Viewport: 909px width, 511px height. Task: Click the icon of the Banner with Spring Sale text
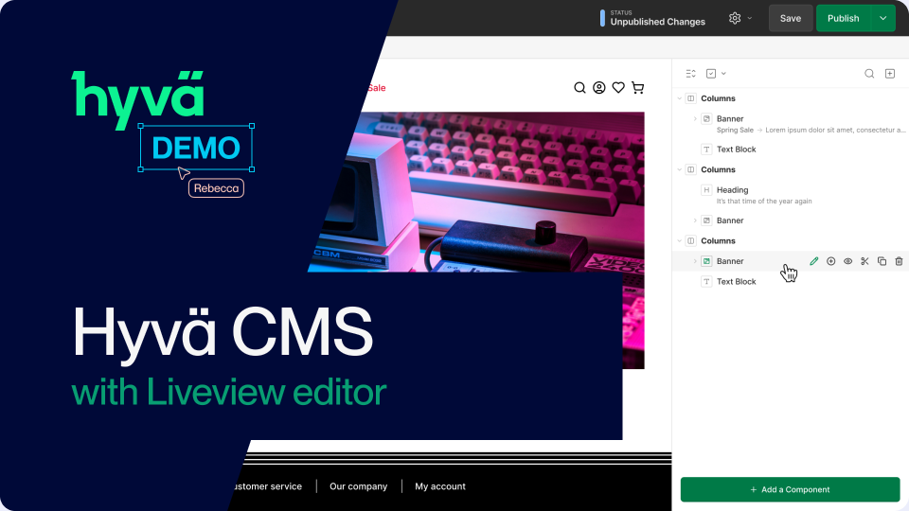[x=706, y=119]
